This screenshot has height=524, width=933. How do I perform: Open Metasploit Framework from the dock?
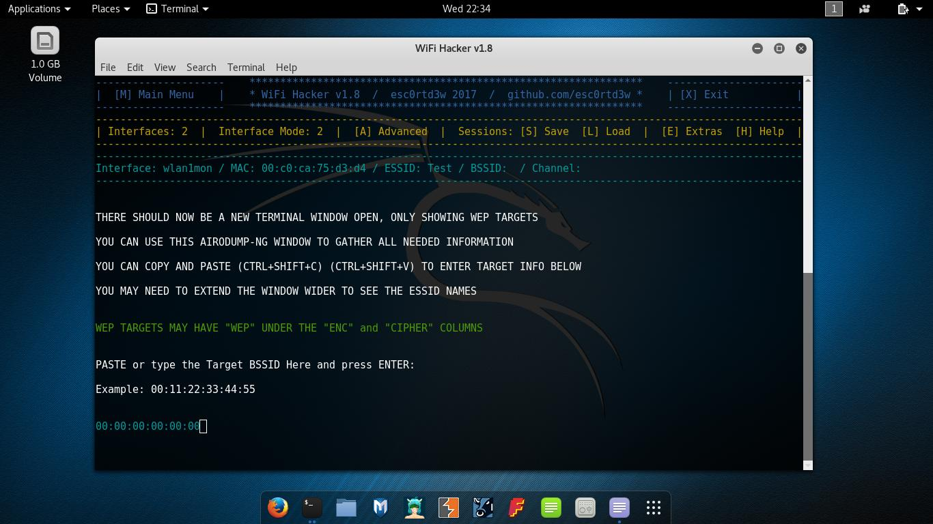tap(380, 508)
